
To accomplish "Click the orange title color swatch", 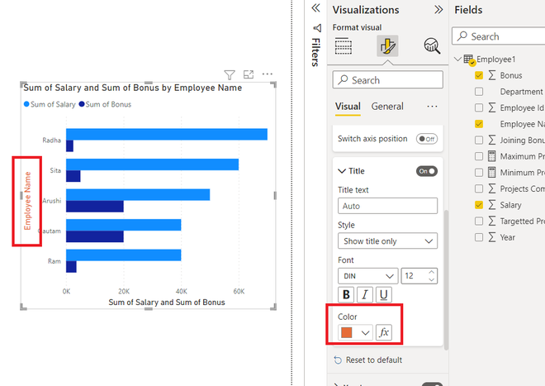I will tap(347, 332).
